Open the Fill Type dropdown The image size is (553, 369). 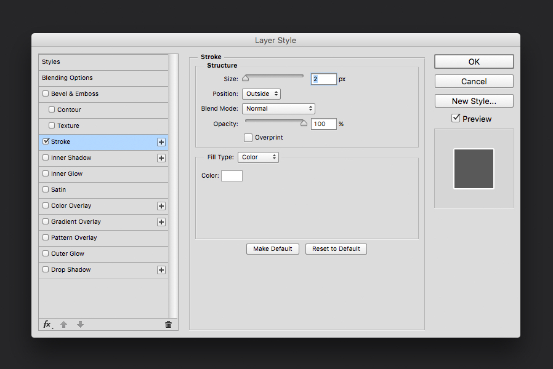point(258,157)
